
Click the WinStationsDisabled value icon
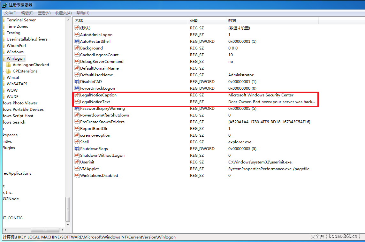coord(77,176)
